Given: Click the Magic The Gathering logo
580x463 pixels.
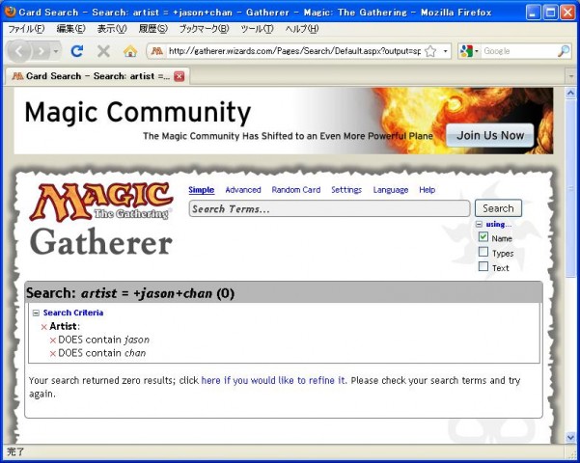Looking at the screenshot, I should tap(101, 202).
